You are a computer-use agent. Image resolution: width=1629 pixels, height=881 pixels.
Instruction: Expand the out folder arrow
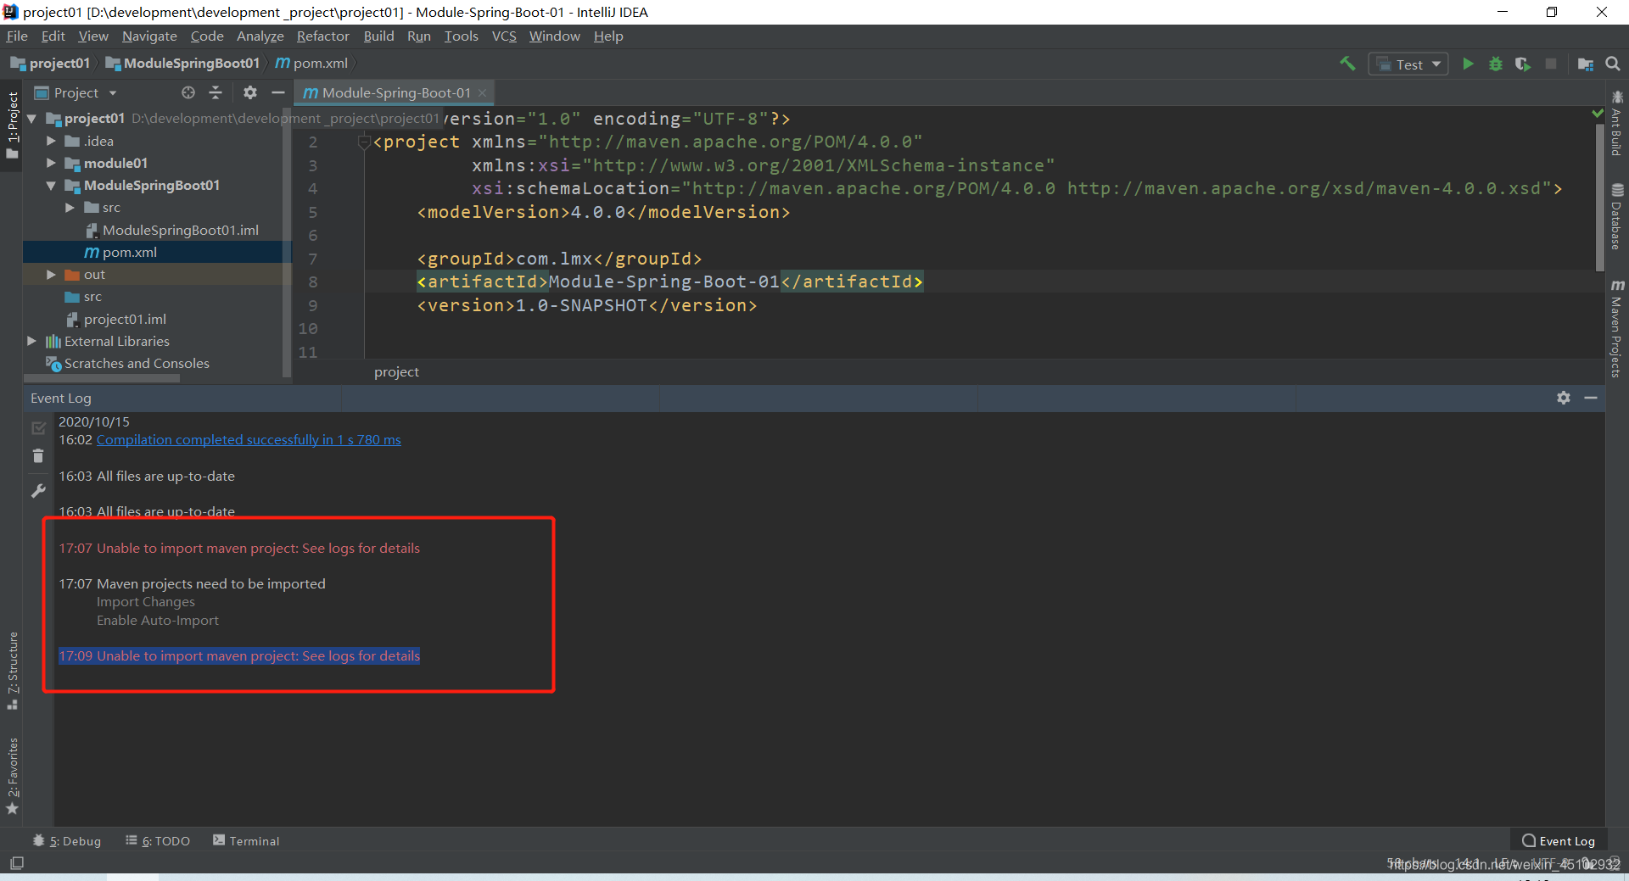(x=51, y=275)
